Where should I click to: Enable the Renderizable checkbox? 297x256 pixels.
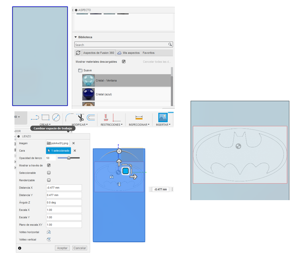point(49,180)
